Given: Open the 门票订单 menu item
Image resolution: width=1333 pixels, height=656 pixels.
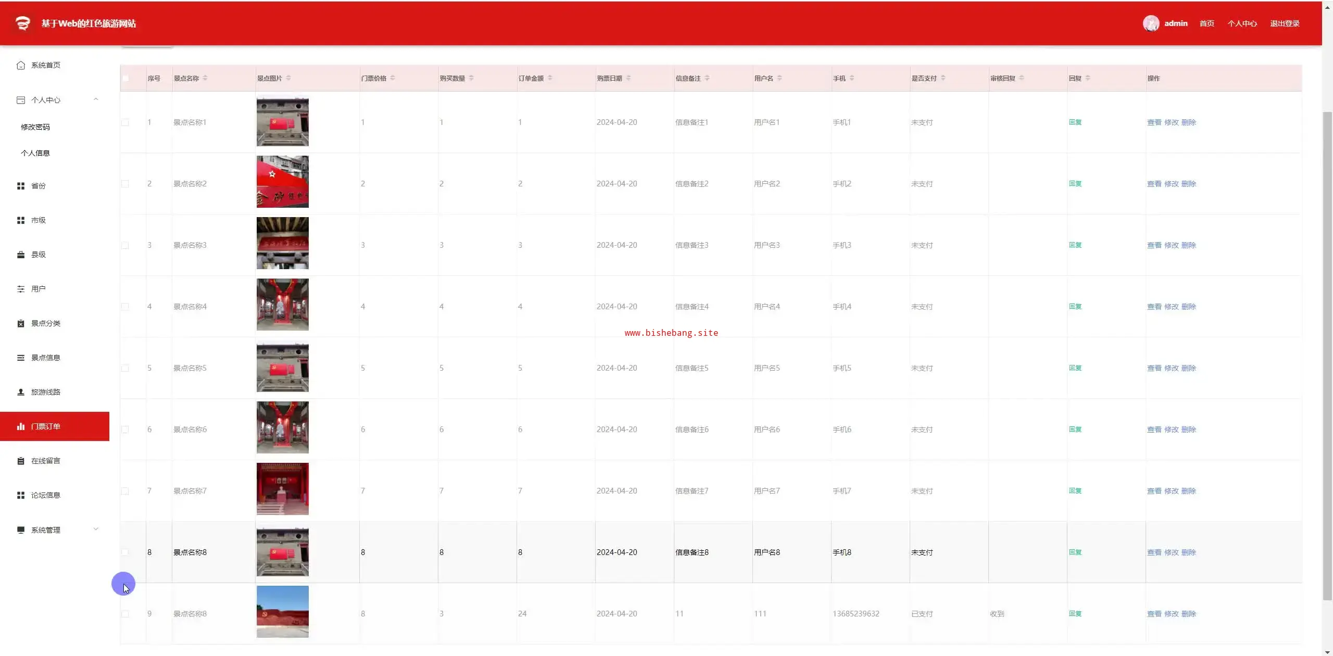Looking at the screenshot, I should [46, 426].
